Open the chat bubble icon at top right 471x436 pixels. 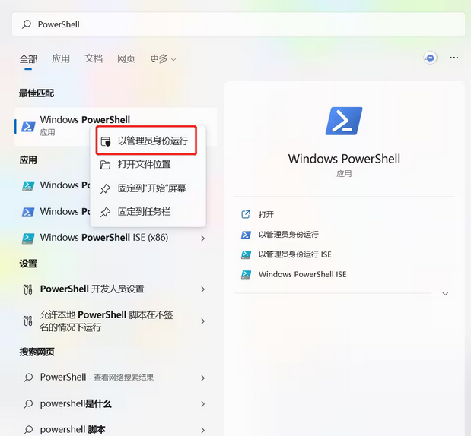(430, 58)
